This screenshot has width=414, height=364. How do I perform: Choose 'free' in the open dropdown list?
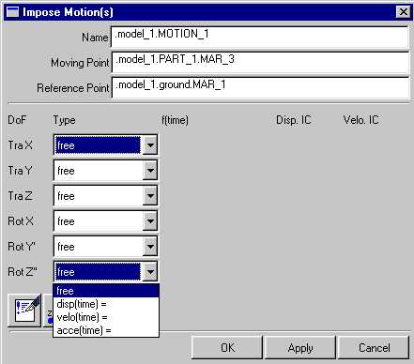(106, 291)
